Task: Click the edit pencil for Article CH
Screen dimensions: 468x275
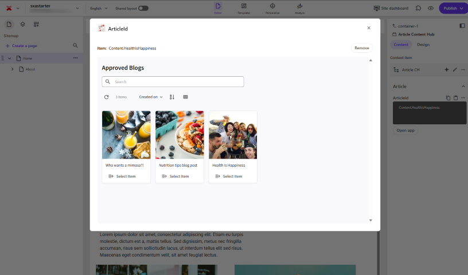Action: click(x=455, y=70)
